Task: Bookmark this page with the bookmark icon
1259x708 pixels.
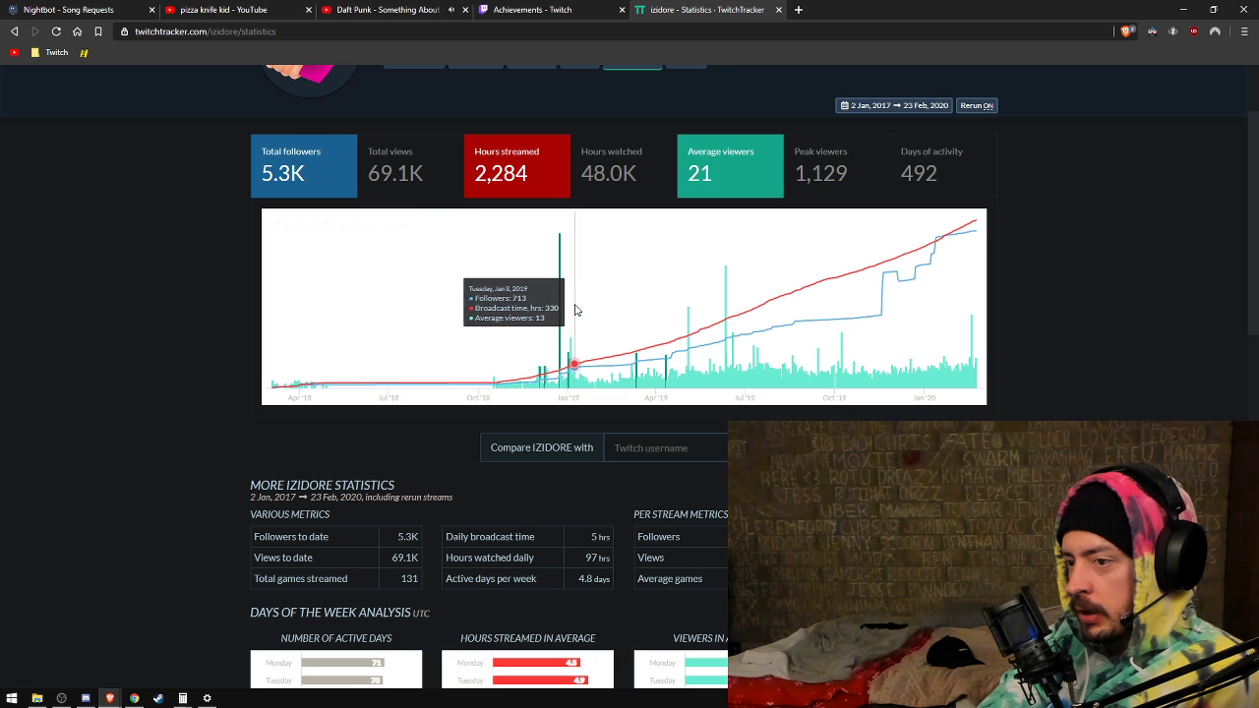Action: click(x=99, y=31)
